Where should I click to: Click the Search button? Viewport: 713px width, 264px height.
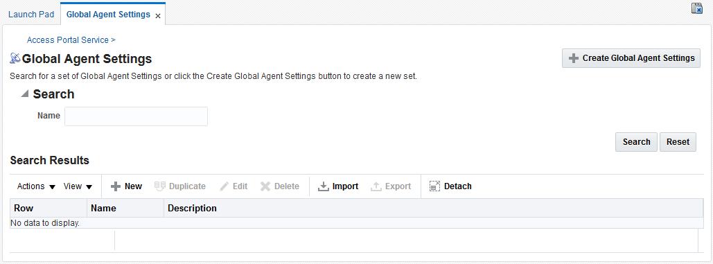[636, 142]
